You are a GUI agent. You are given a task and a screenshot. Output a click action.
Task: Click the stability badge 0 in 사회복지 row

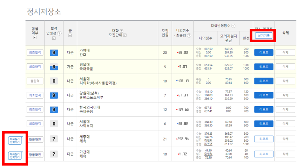[54, 124]
